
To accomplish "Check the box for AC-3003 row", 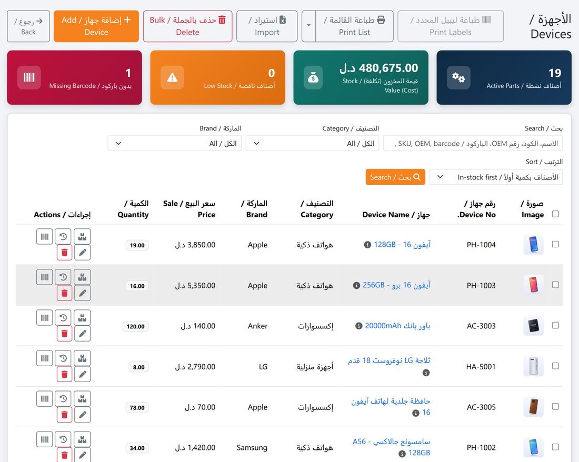I will (x=555, y=326).
